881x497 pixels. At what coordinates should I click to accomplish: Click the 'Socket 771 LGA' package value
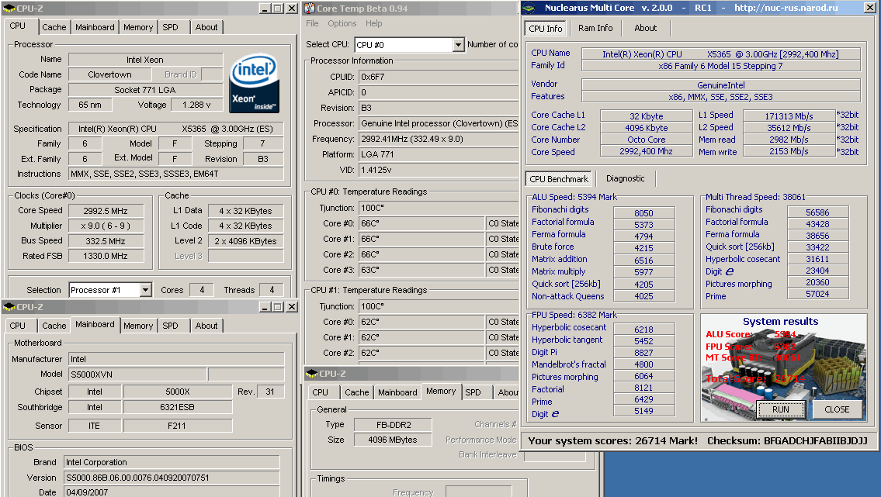(x=145, y=90)
